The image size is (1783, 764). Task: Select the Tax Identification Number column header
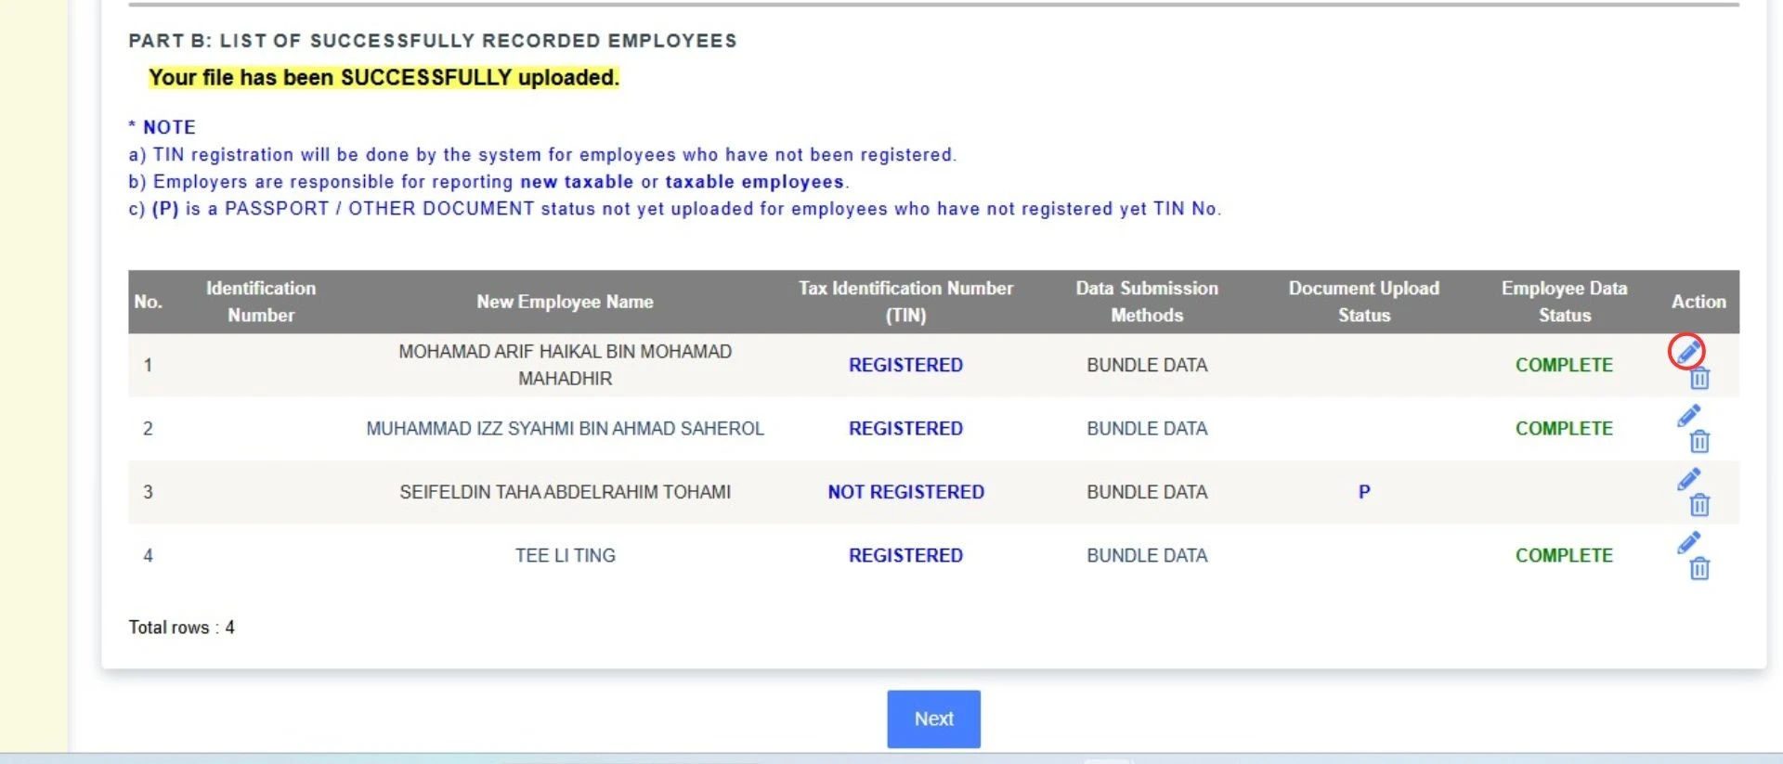905,302
